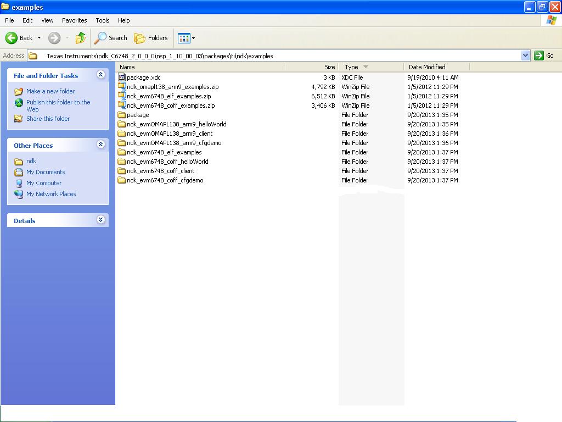Screen dimensions: 562x422
Task: Collapse the Other Places panel
Action: 101,145
